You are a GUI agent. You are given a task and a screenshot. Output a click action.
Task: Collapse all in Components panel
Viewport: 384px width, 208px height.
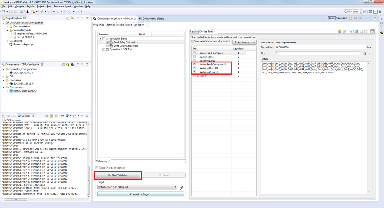tap(63, 65)
